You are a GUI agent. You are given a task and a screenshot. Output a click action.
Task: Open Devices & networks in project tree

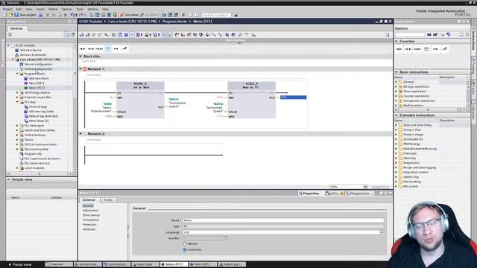33,55
